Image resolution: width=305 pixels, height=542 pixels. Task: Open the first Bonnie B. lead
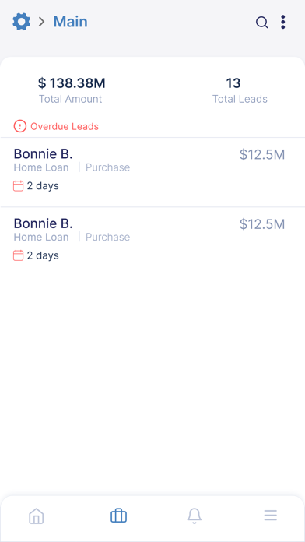[152, 172]
